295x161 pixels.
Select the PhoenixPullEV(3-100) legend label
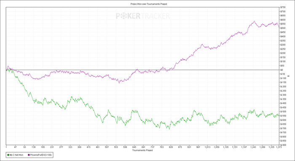coord(41,155)
